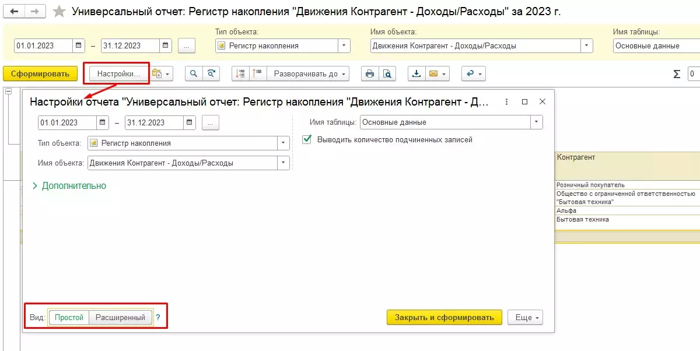Collapse all groups icon with down arrow
This screenshot has height=351, width=700.
pos(240,73)
